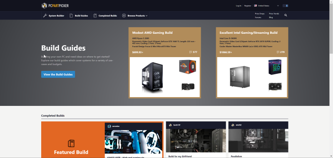Open the United States country dropdown
This screenshot has width=333, height=158.
click(x=266, y=6)
